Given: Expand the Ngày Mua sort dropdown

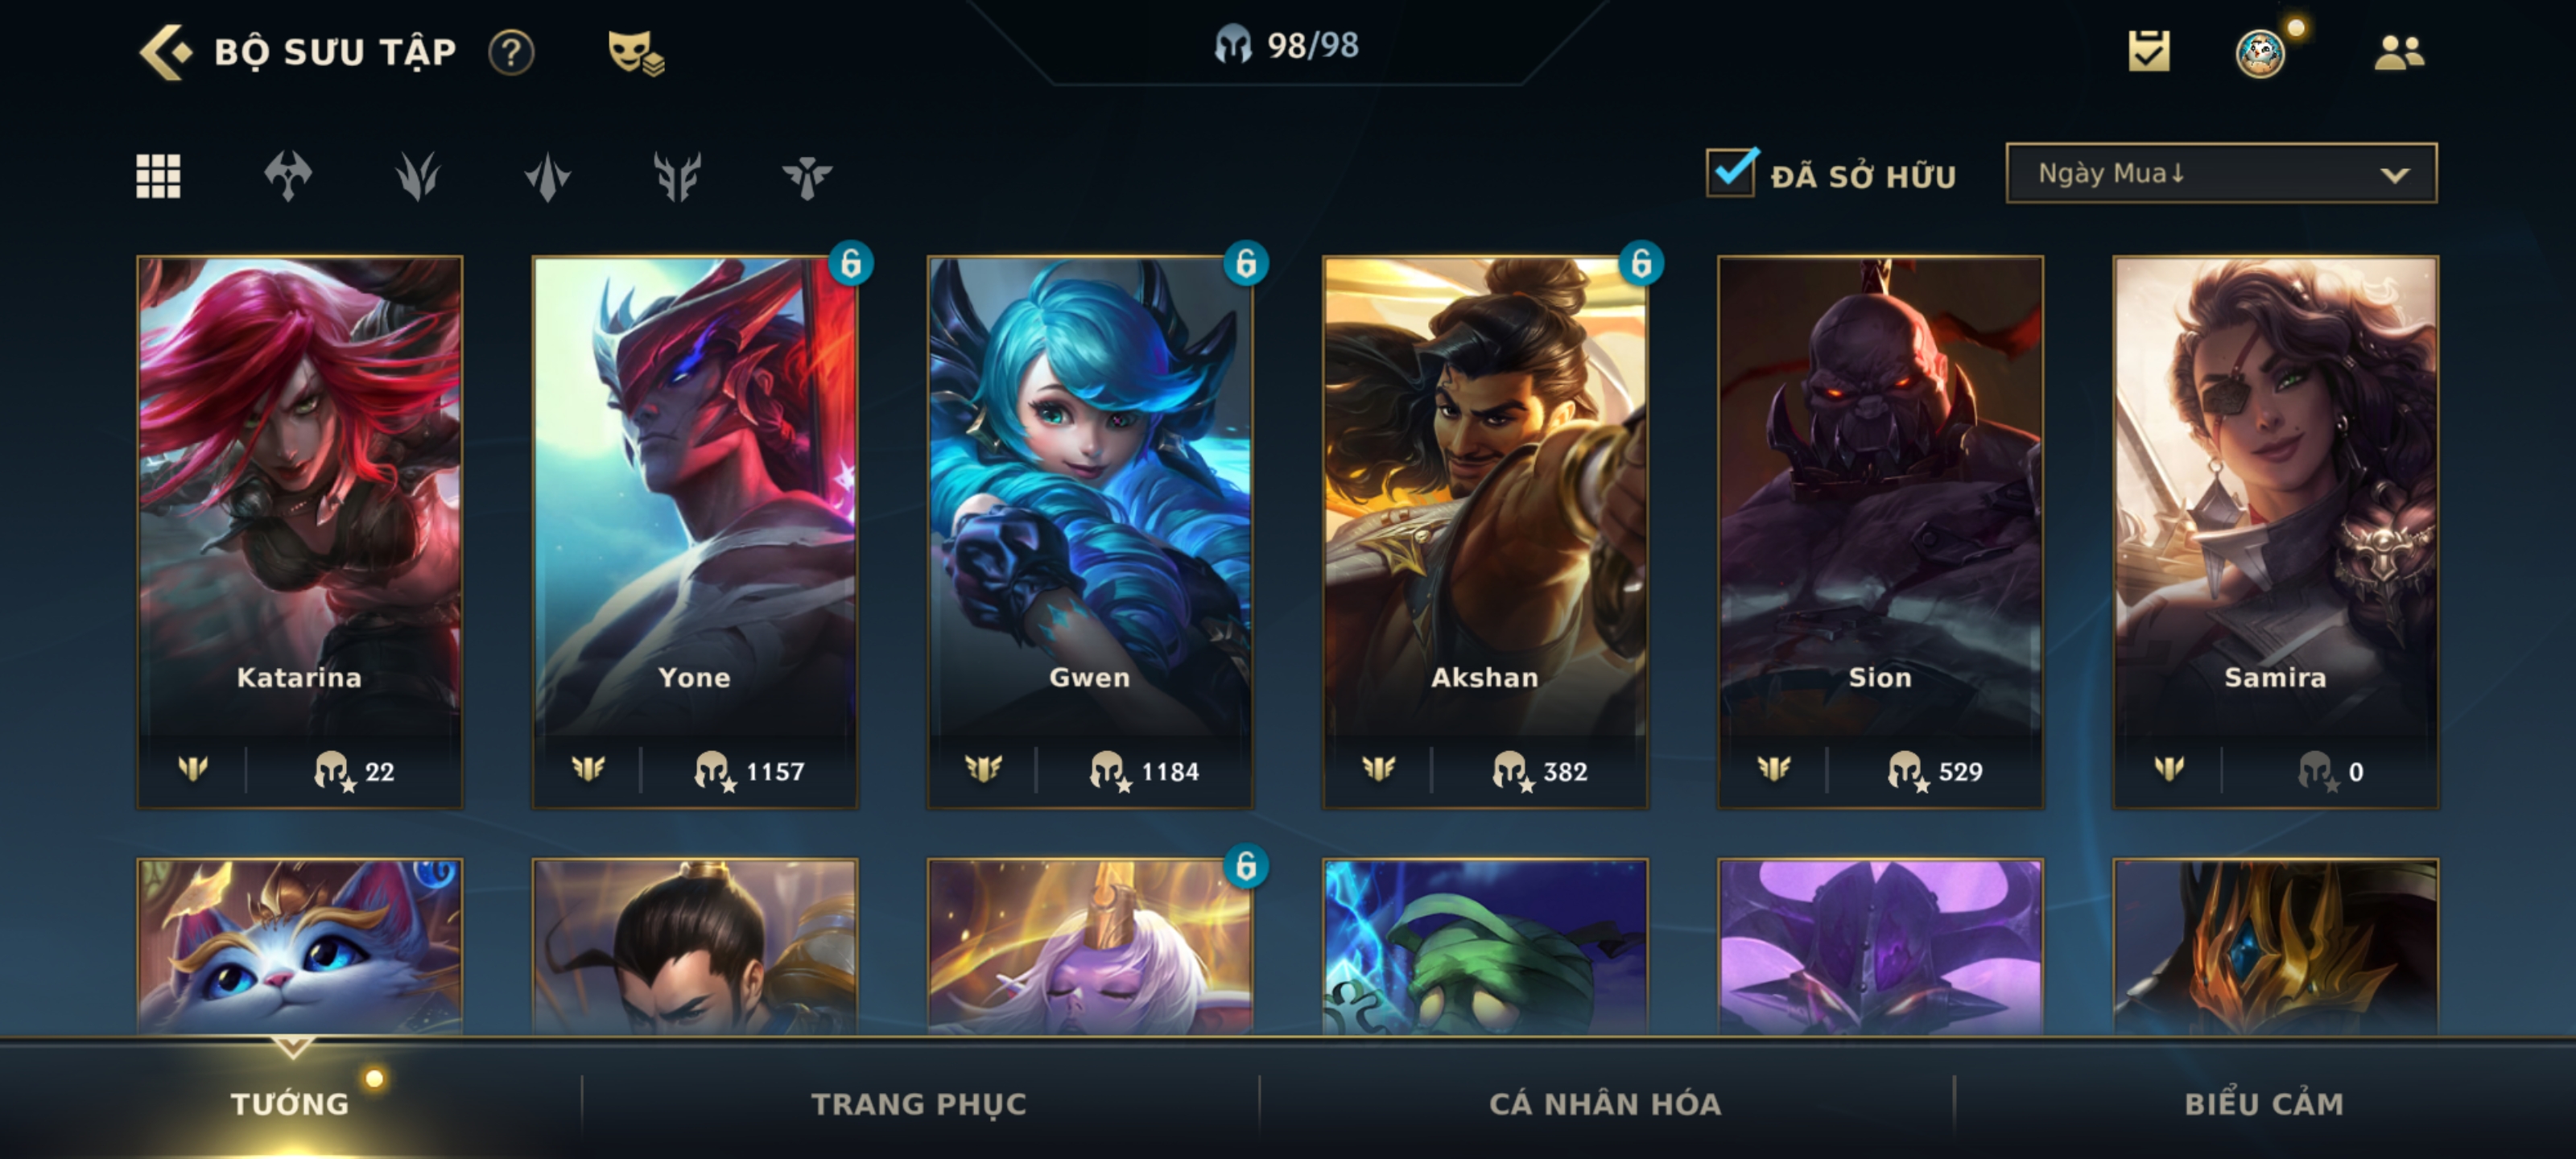Looking at the screenshot, I should pos(2221,173).
